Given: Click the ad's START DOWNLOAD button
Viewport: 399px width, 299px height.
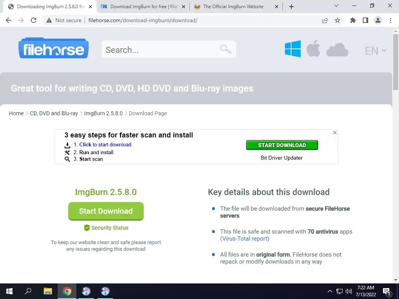Looking at the screenshot, I should click(282, 145).
